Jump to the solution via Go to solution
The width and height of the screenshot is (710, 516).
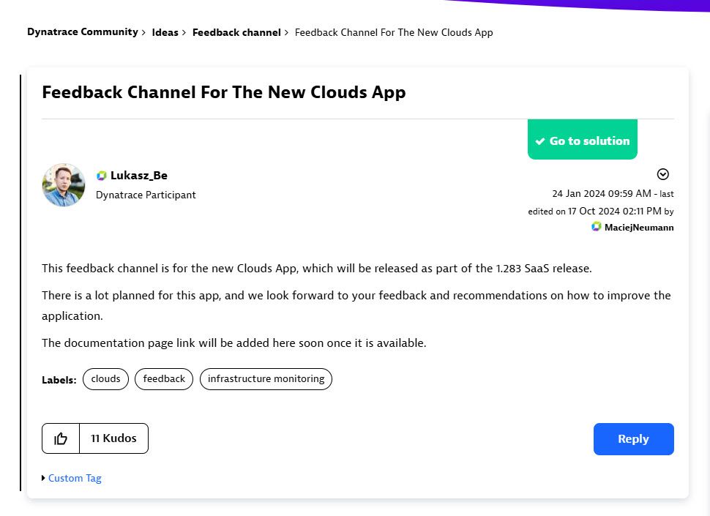(x=583, y=141)
